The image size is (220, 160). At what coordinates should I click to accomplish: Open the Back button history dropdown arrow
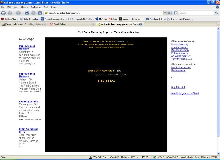[x=14, y=13]
